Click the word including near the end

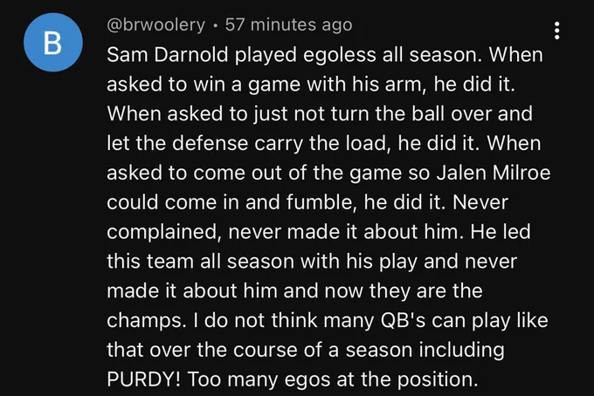(x=461, y=350)
